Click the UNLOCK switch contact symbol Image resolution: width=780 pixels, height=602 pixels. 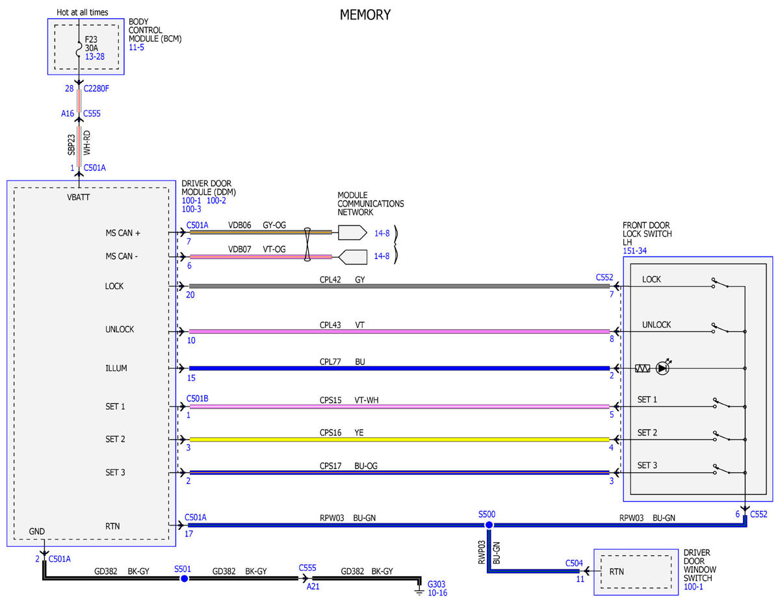719,329
